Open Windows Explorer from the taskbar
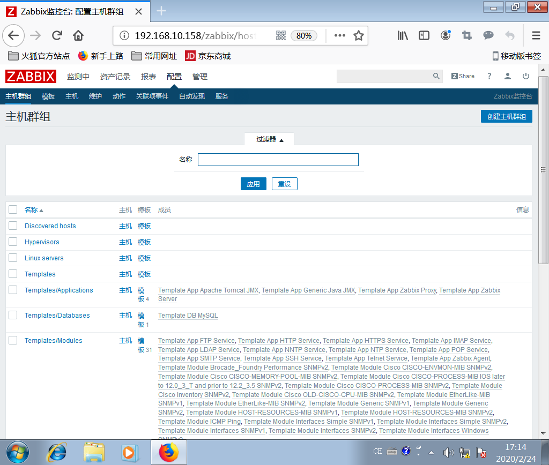The width and height of the screenshot is (549, 465). tap(94, 452)
